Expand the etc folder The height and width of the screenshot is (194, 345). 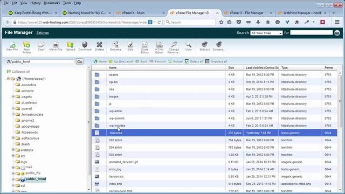point(13,156)
